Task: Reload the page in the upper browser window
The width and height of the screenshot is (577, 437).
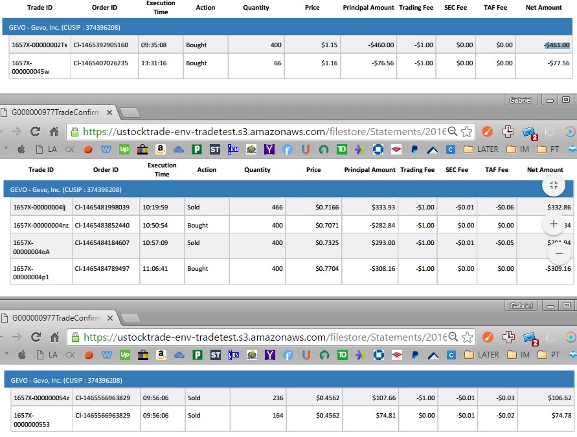Action: click(36, 131)
